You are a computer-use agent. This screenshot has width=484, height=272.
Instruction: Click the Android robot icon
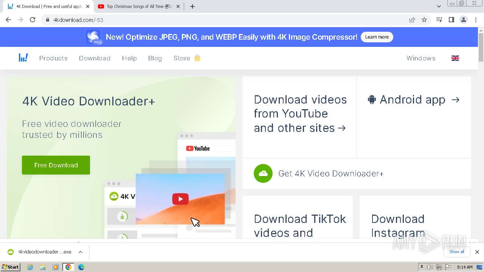pyautogui.click(x=372, y=100)
